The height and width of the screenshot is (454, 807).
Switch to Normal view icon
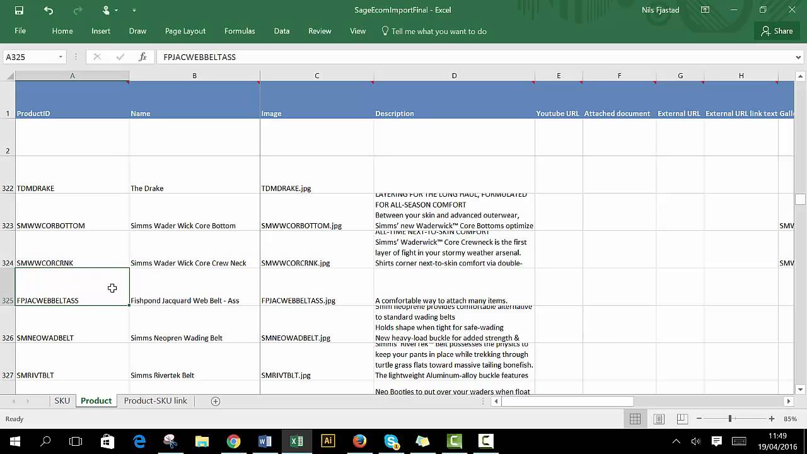(636, 419)
